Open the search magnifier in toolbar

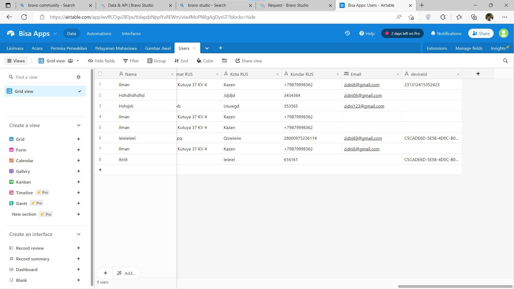[x=505, y=61]
